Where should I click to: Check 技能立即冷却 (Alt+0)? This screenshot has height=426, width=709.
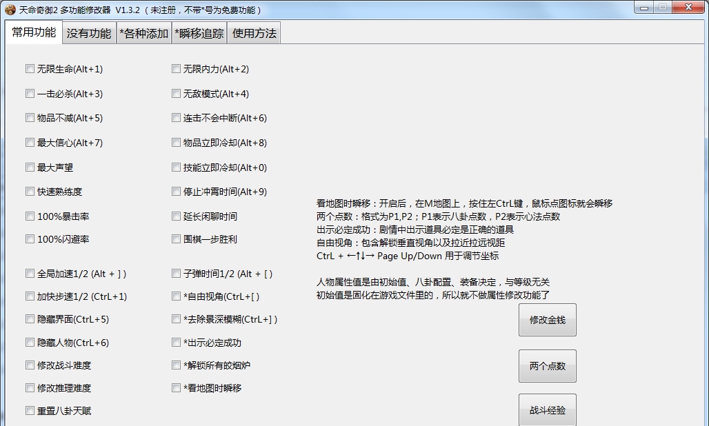pyautogui.click(x=176, y=167)
